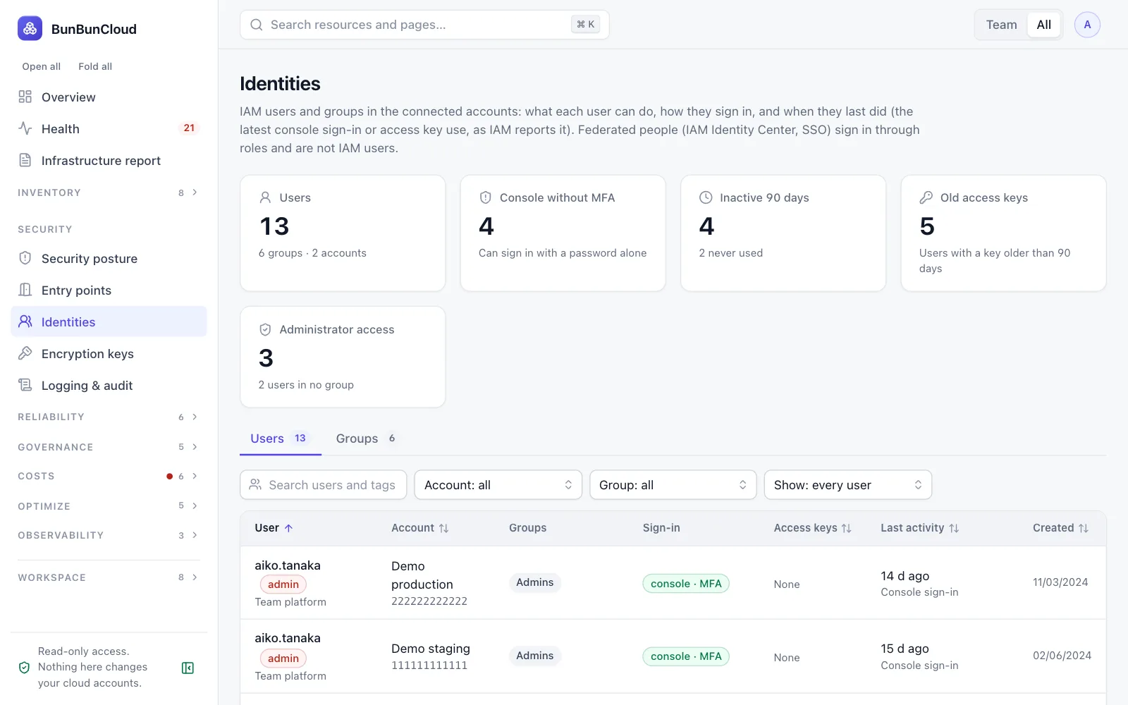Image resolution: width=1128 pixels, height=705 pixels.
Task: Click the BunBunCloud logo icon
Action: 30,28
